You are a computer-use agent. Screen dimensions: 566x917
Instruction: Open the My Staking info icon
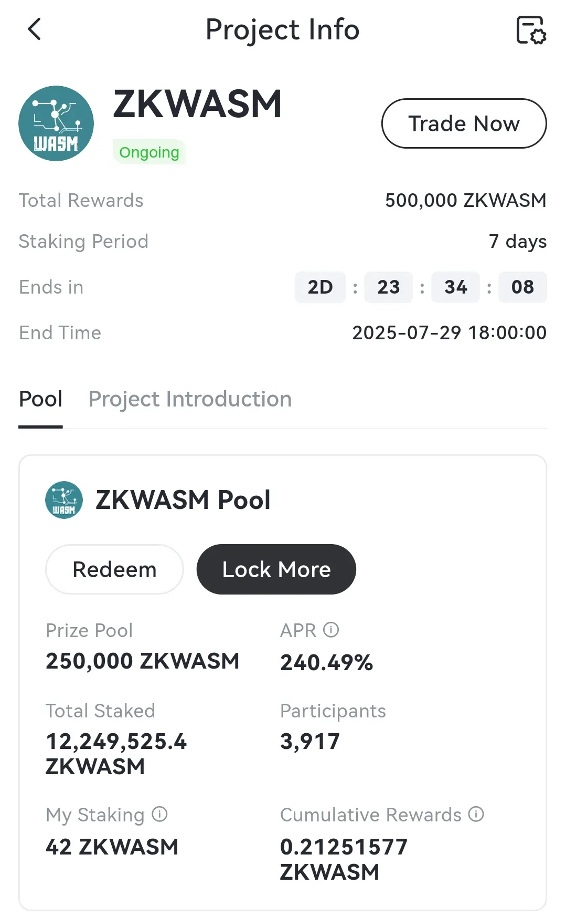click(159, 814)
